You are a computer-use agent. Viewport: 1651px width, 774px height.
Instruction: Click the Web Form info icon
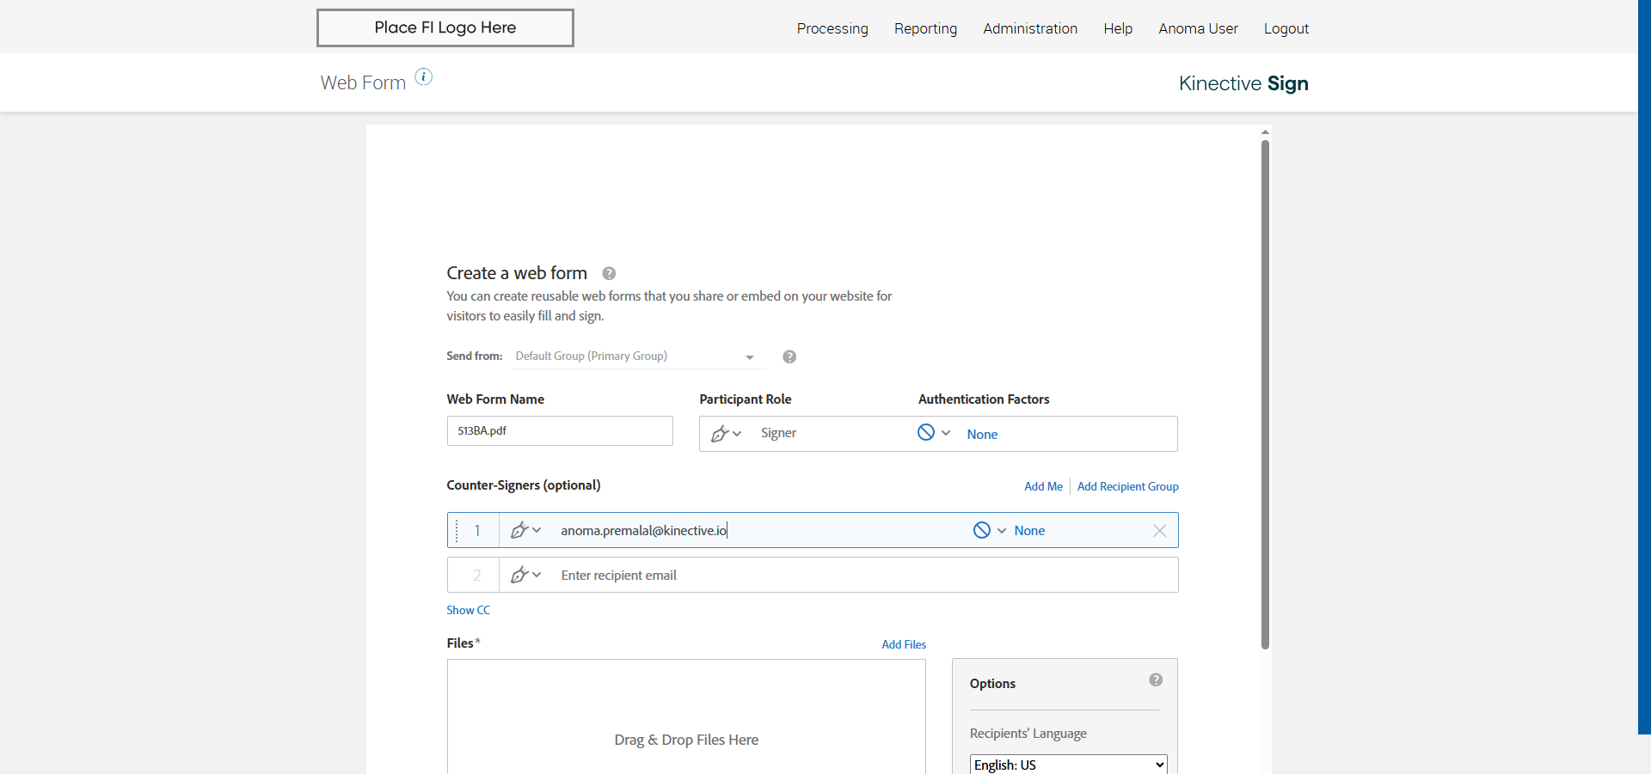click(424, 77)
